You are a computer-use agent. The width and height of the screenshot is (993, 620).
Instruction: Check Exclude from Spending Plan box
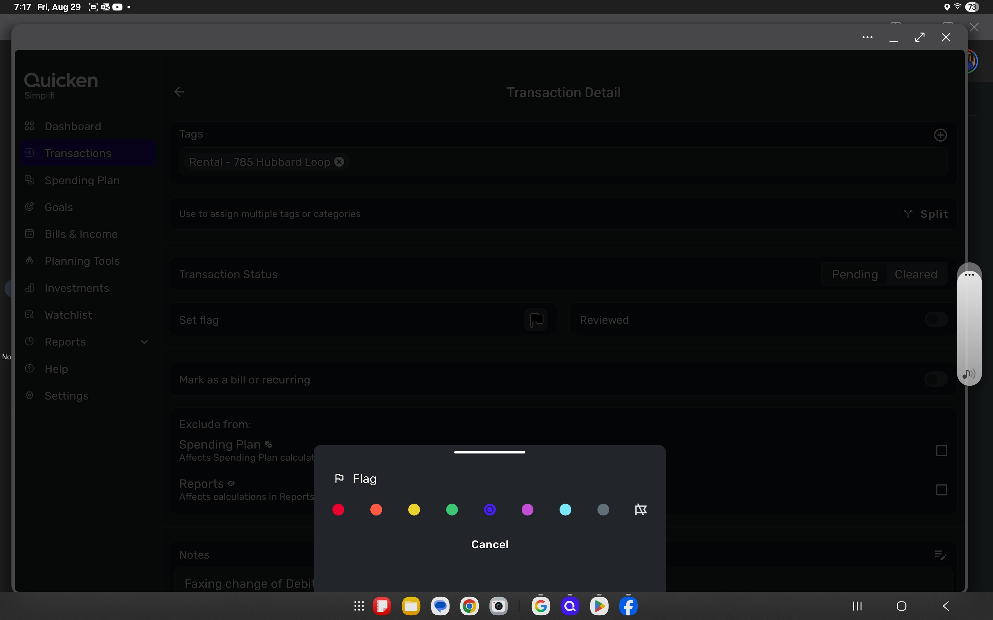[x=941, y=451]
